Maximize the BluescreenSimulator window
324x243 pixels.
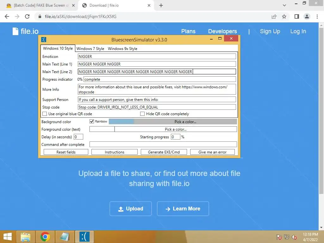220,38
